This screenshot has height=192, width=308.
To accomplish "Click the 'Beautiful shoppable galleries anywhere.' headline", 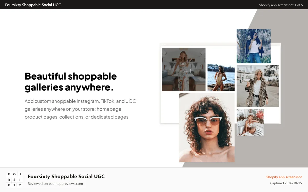I will 71,82.
